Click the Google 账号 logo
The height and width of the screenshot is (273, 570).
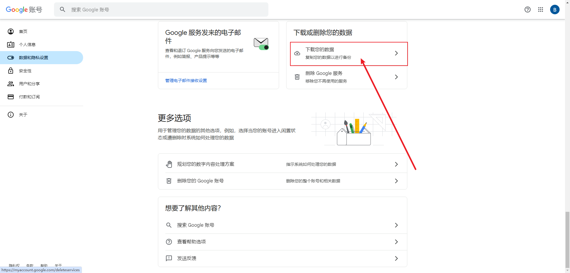click(x=24, y=10)
